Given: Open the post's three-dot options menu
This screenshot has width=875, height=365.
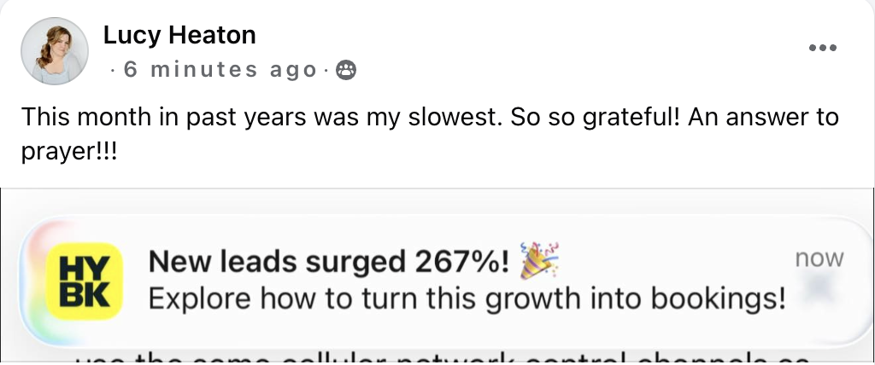Looking at the screenshot, I should (823, 48).
